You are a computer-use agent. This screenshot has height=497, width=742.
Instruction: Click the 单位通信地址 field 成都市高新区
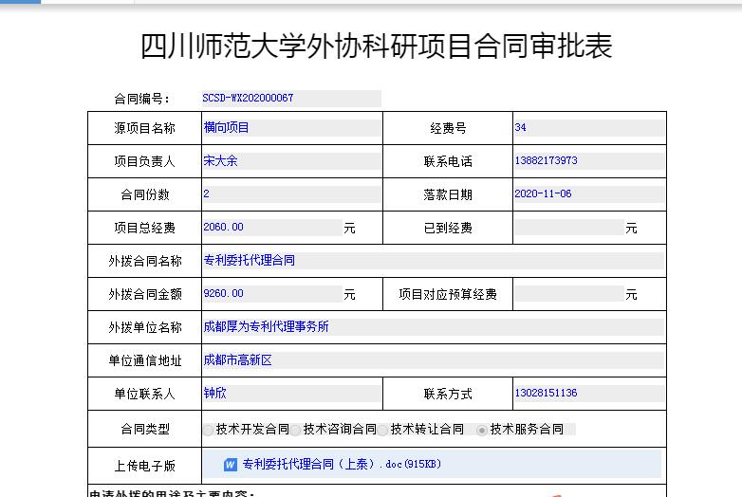pyautogui.click(x=433, y=360)
